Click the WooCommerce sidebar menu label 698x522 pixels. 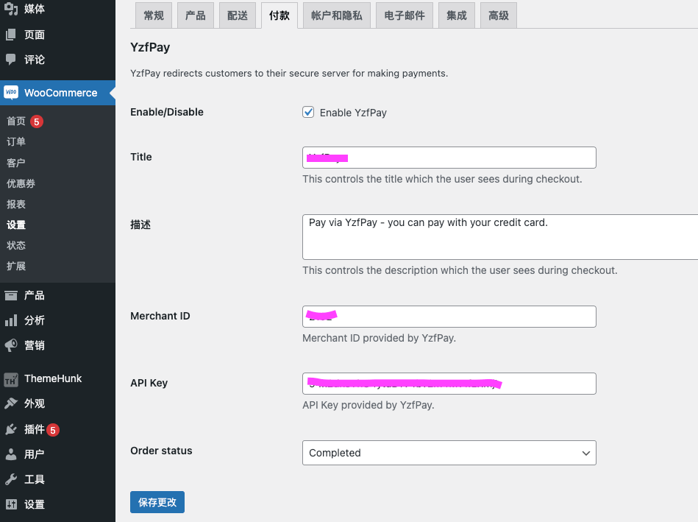pos(60,93)
